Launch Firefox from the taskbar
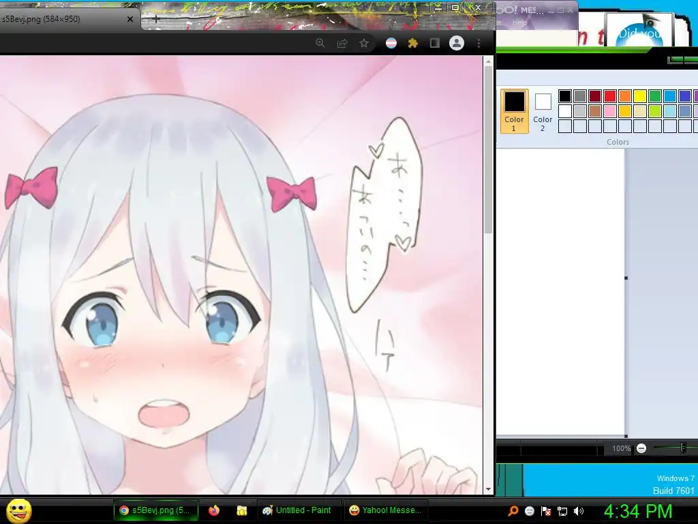This screenshot has width=698, height=524. 214,510
